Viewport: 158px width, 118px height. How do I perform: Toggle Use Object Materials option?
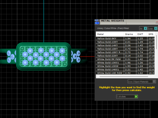[142, 82]
